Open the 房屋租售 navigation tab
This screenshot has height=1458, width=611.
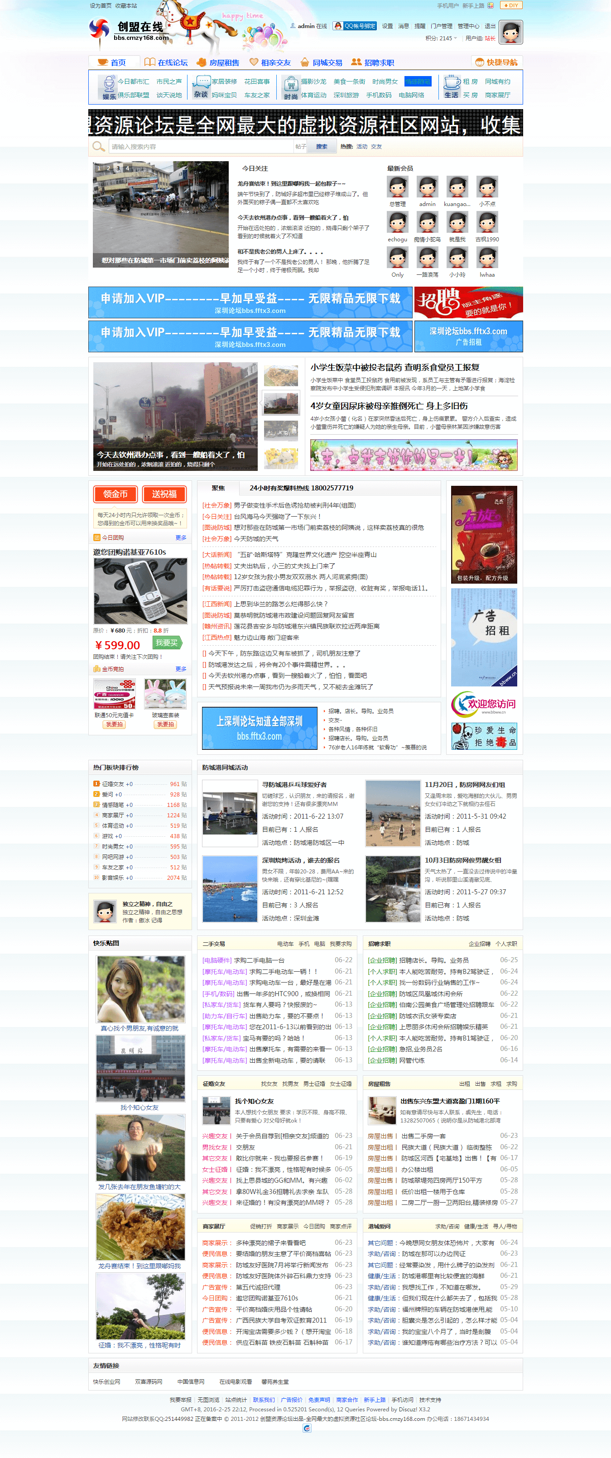coord(218,62)
